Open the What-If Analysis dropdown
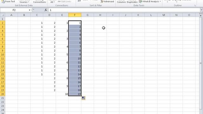 (150, 2)
